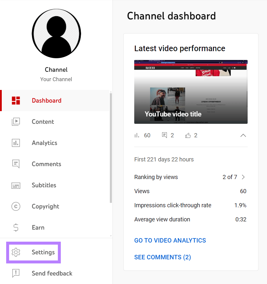Expand Ranking by views details
Viewport: 267px width, 284px height.
pos(243,177)
